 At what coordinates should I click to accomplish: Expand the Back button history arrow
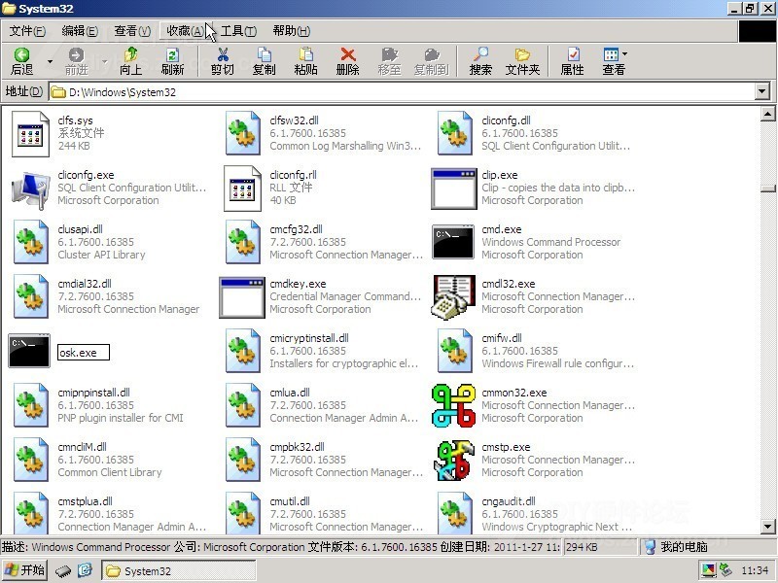click(x=51, y=62)
